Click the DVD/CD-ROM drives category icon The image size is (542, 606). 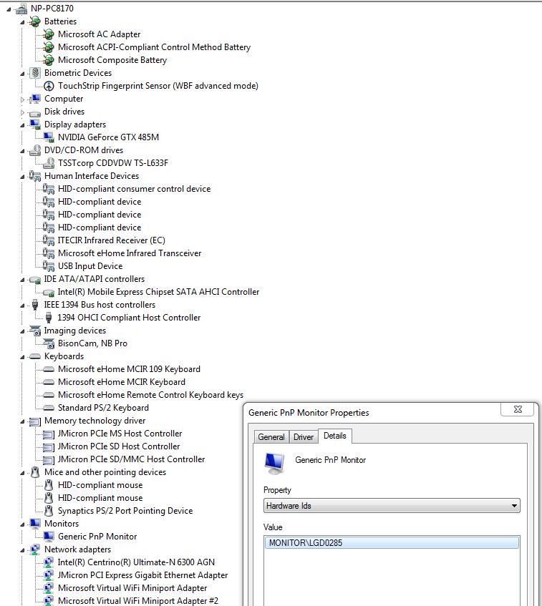[35, 150]
